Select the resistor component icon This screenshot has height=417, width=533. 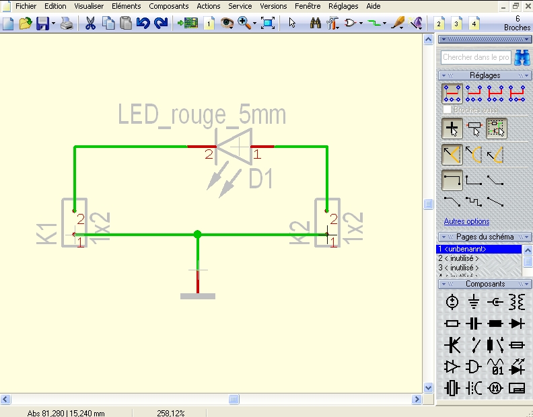click(452, 324)
